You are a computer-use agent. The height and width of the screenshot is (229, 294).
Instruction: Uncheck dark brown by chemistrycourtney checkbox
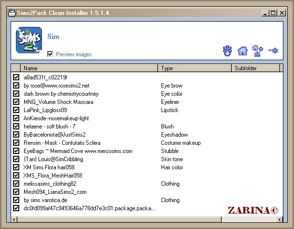tap(16, 93)
